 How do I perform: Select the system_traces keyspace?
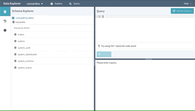[x=52, y=68]
